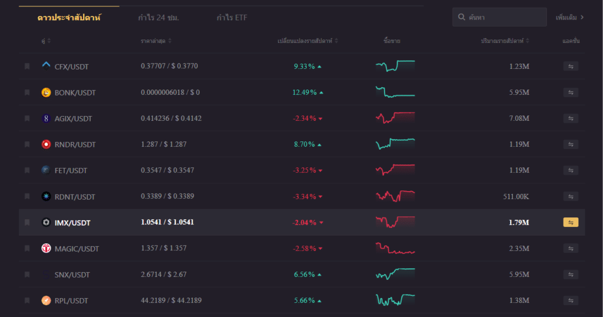Open the AGIX/USDT pair link
603x317 pixels.
click(x=73, y=118)
